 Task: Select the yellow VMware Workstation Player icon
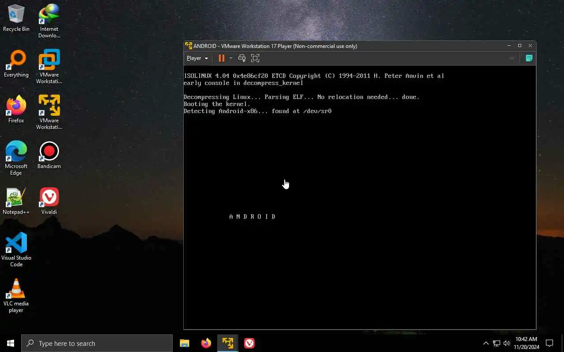pyautogui.click(x=49, y=113)
